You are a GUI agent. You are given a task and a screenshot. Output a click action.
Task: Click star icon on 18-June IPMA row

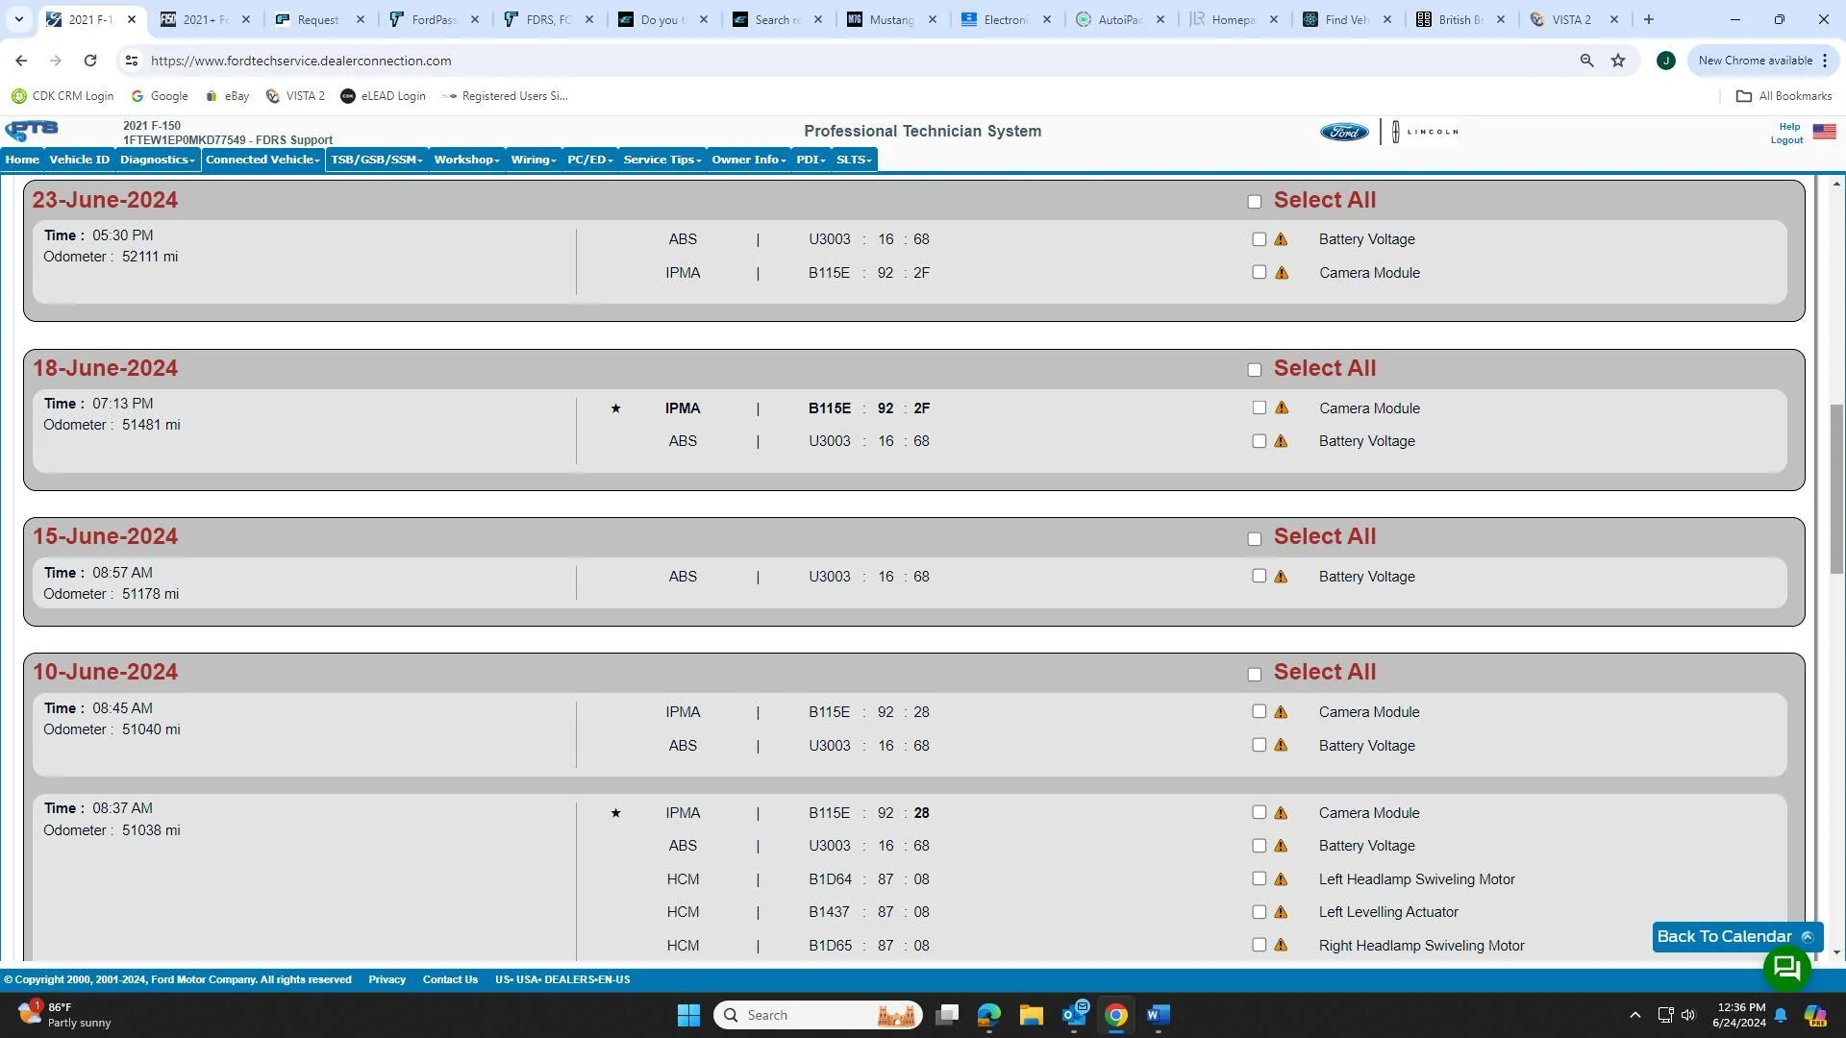[615, 408]
